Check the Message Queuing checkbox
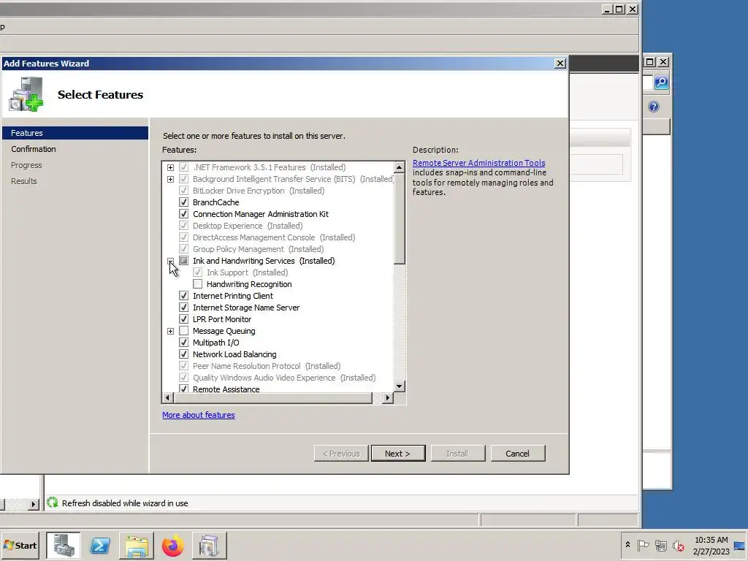 coord(183,331)
